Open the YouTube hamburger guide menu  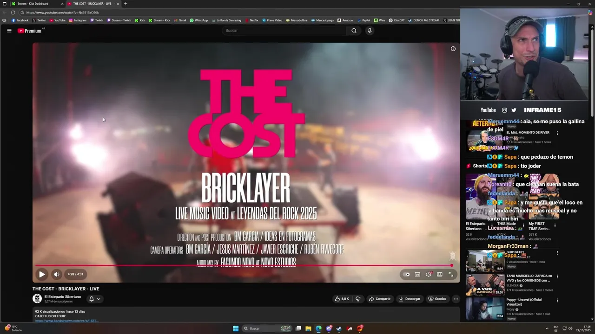(x=9, y=31)
